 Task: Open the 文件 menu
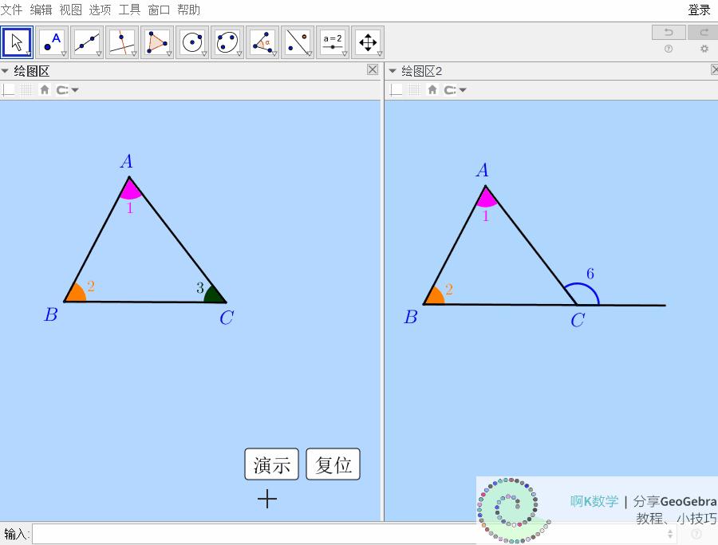pos(11,10)
